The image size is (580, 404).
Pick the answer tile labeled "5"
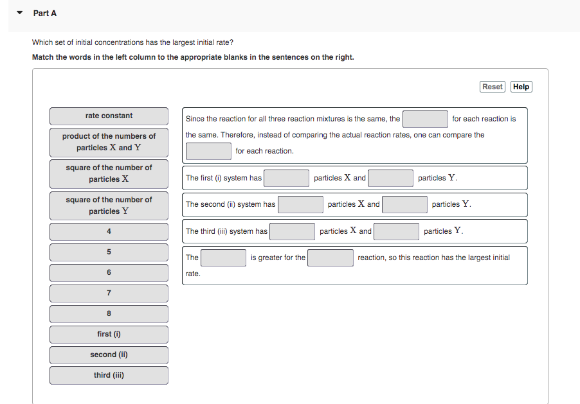[x=108, y=252]
